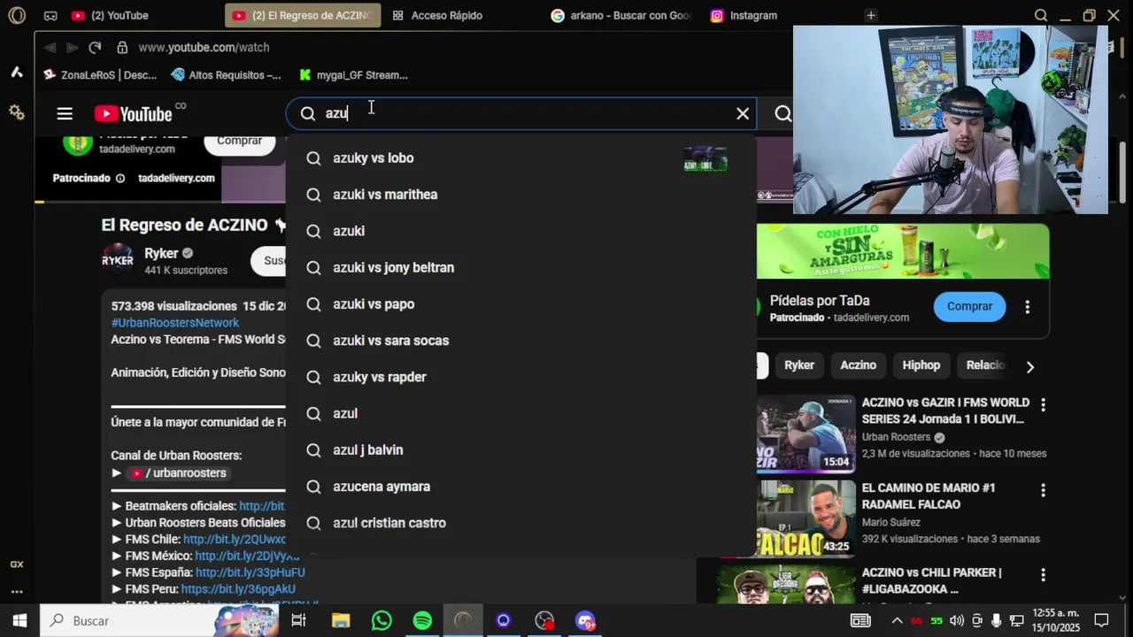Open options for El Camino de Mario video
The height and width of the screenshot is (637, 1133).
pyautogui.click(x=1043, y=490)
